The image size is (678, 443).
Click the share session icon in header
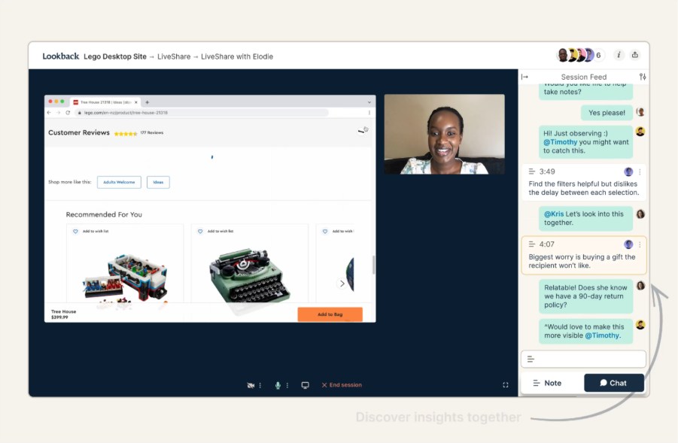click(635, 55)
